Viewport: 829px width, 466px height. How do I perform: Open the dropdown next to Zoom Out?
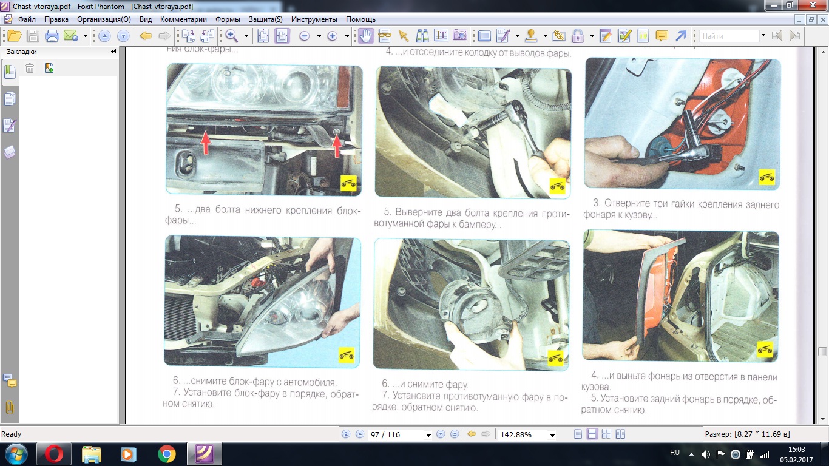tap(319, 36)
